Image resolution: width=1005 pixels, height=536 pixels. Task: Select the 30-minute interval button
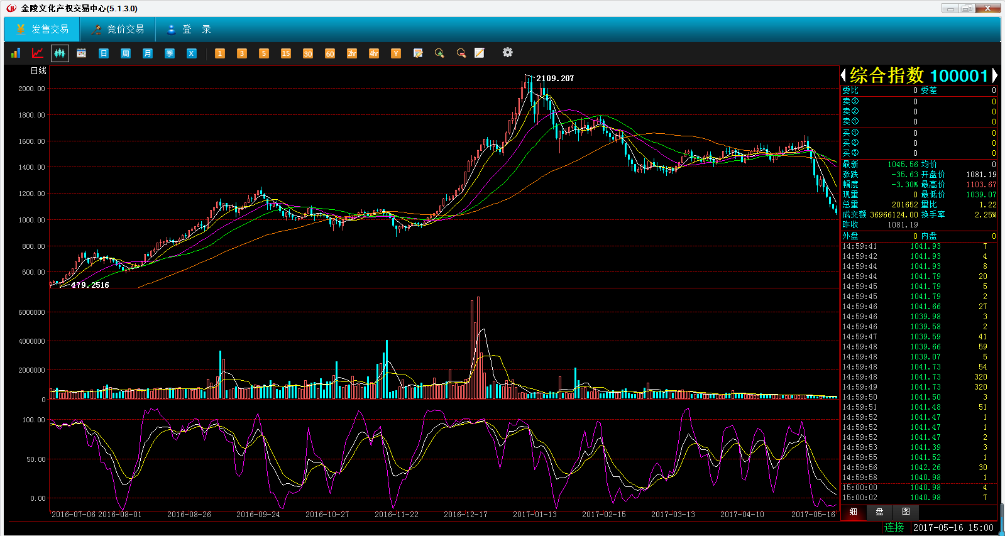(308, 53)
